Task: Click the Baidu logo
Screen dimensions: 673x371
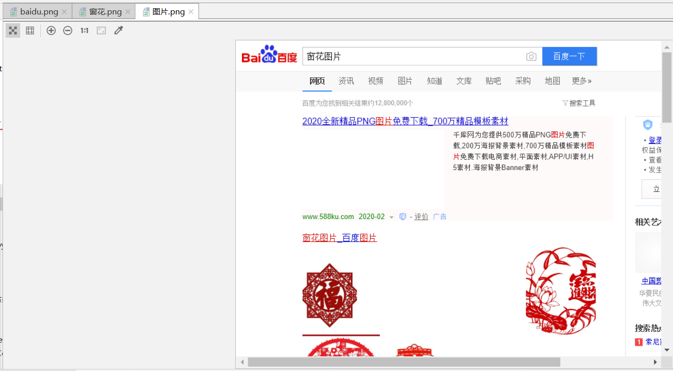Action: [x=268, y=56]
